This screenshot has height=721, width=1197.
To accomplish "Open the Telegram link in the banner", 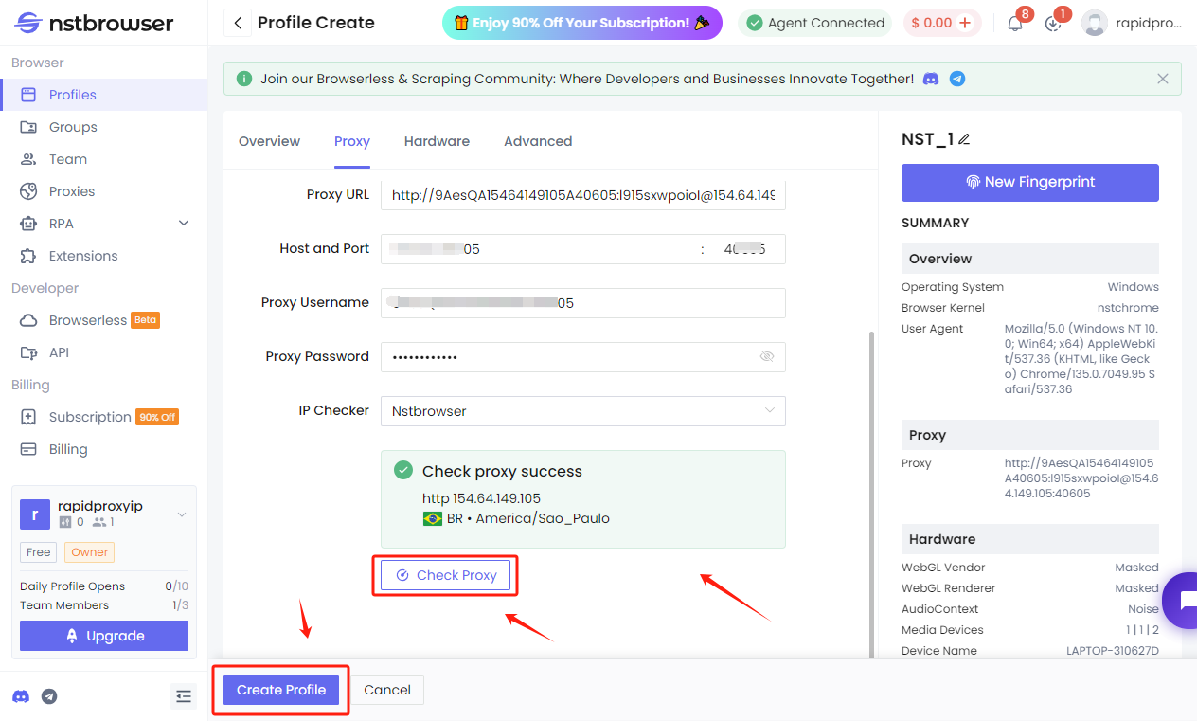I will pyautogui.click(x=957, y=80).
